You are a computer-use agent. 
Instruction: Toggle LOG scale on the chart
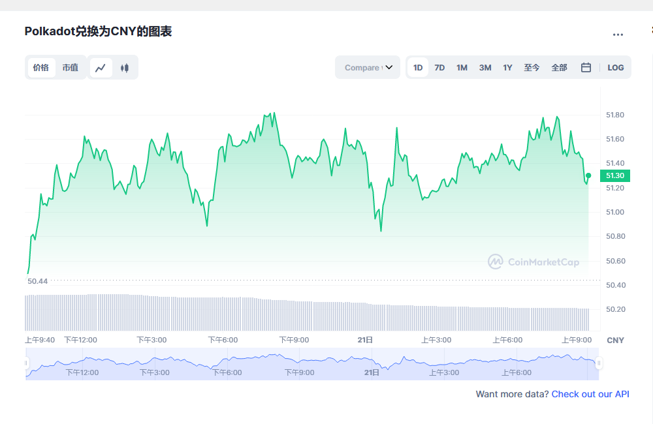[616, 67]
